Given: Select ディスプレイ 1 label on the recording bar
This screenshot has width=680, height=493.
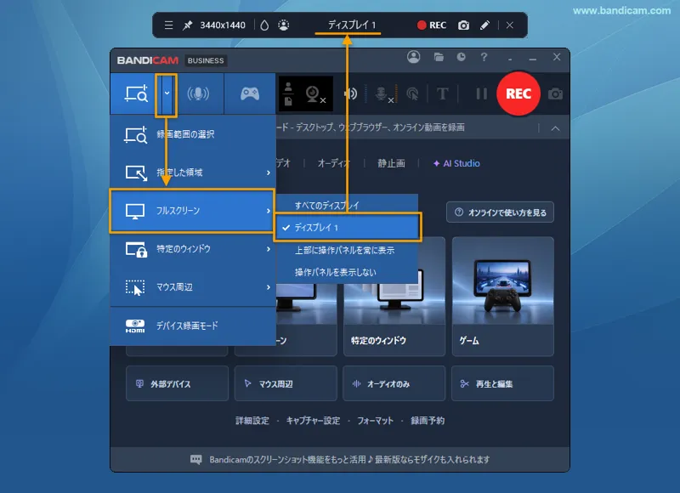Looking at the screenshot, I should (x=352, y=25).
